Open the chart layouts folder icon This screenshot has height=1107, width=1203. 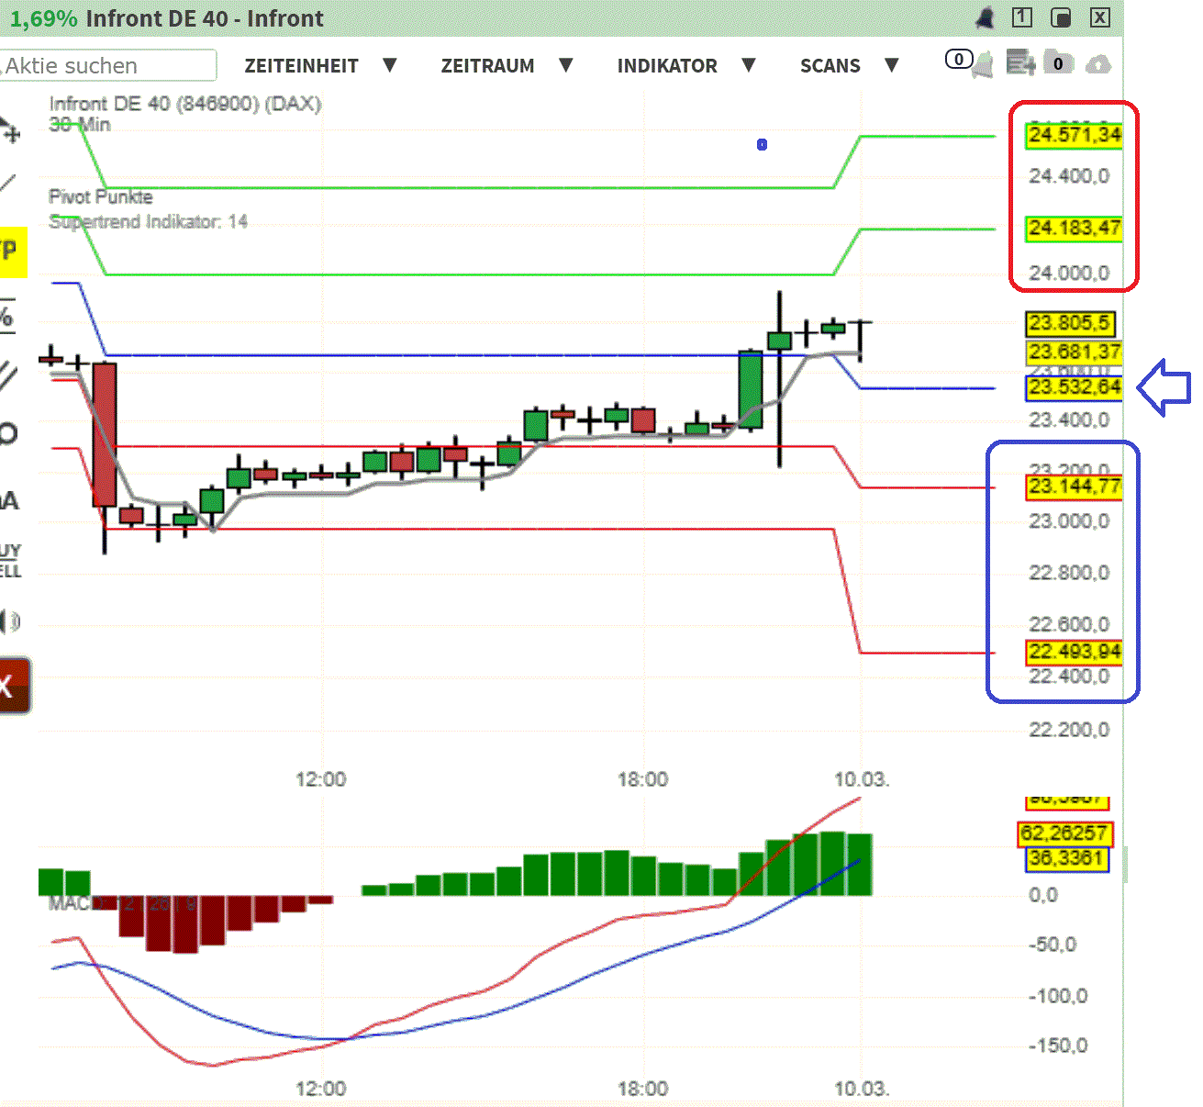(x=1058, y=63)
